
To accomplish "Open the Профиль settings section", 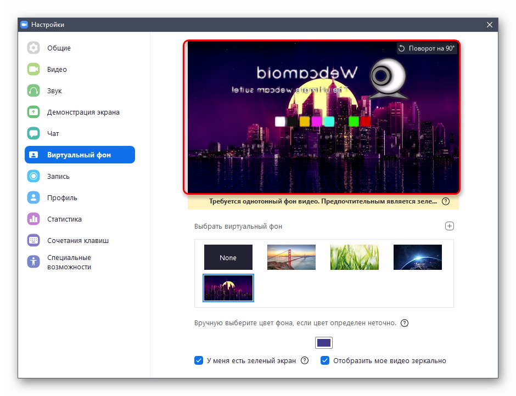I will click(61, 198).
